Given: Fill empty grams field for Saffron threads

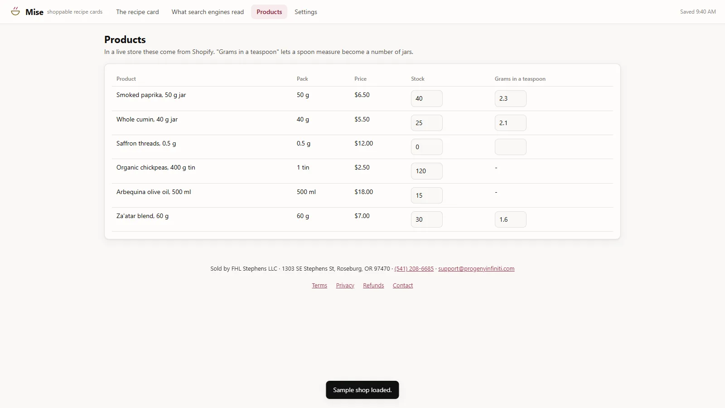Looking at the screenshot, I should pos(511,147).
